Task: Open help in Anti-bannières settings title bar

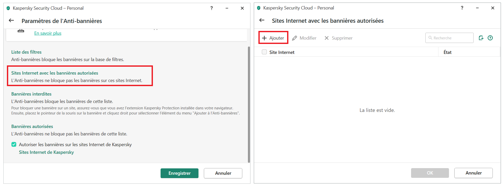Action: (x=212, y=8)
